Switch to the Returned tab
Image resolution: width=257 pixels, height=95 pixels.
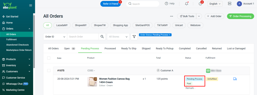pyautogui.click(x=217, y=49)
